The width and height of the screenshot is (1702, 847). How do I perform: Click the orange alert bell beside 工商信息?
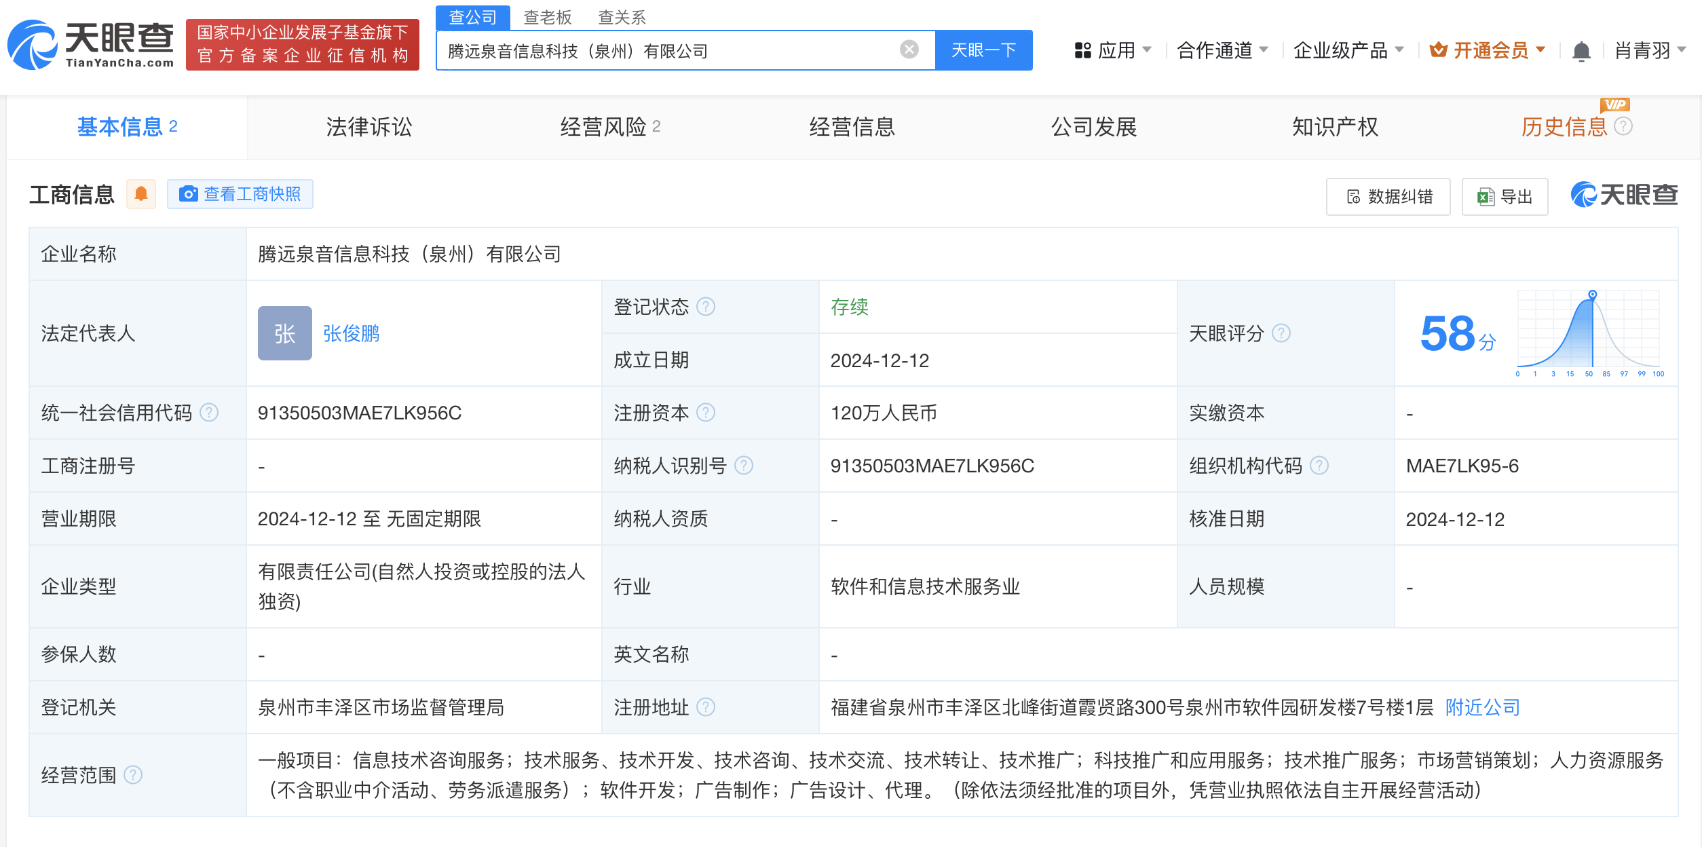(x=141, y=194)
